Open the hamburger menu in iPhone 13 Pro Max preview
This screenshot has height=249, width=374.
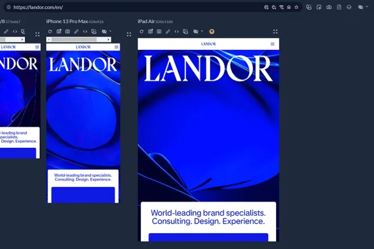116,47
